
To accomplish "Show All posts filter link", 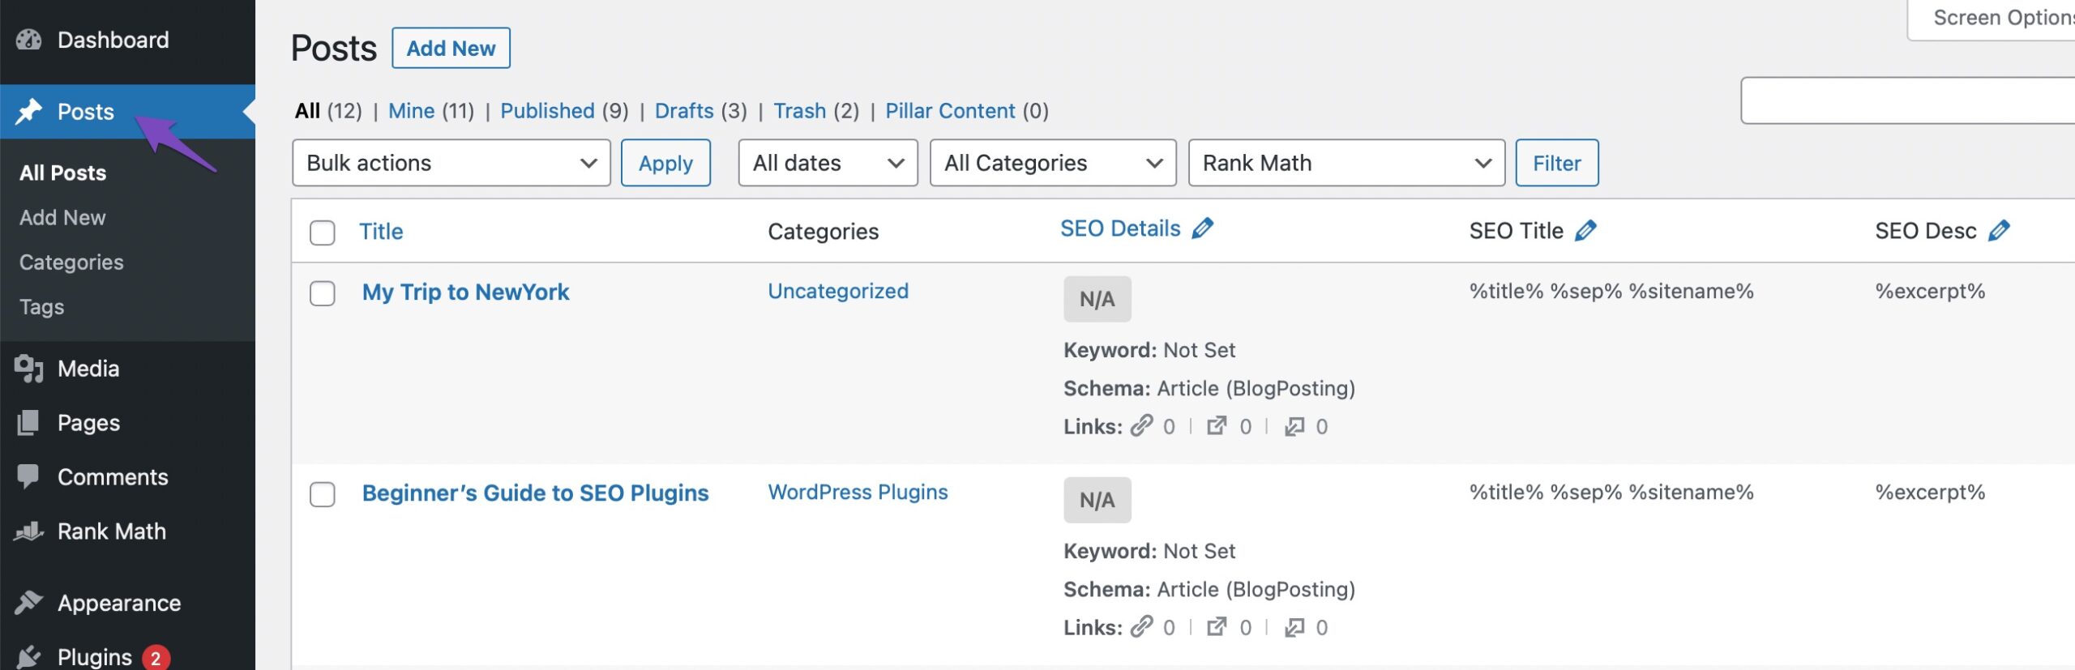I will point(307,110).
